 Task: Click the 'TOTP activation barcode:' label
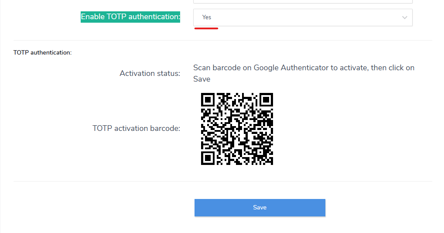pos(136,128)
